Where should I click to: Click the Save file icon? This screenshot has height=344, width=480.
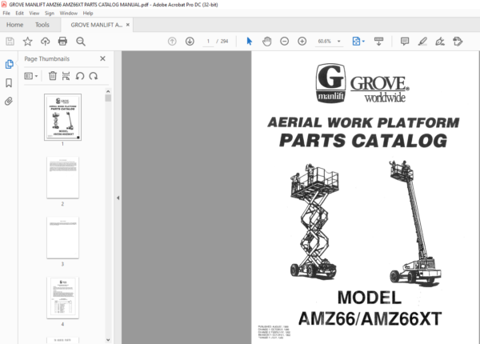[10, 42]
